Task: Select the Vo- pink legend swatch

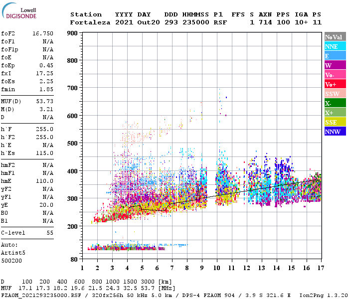Action: [335, 75]
